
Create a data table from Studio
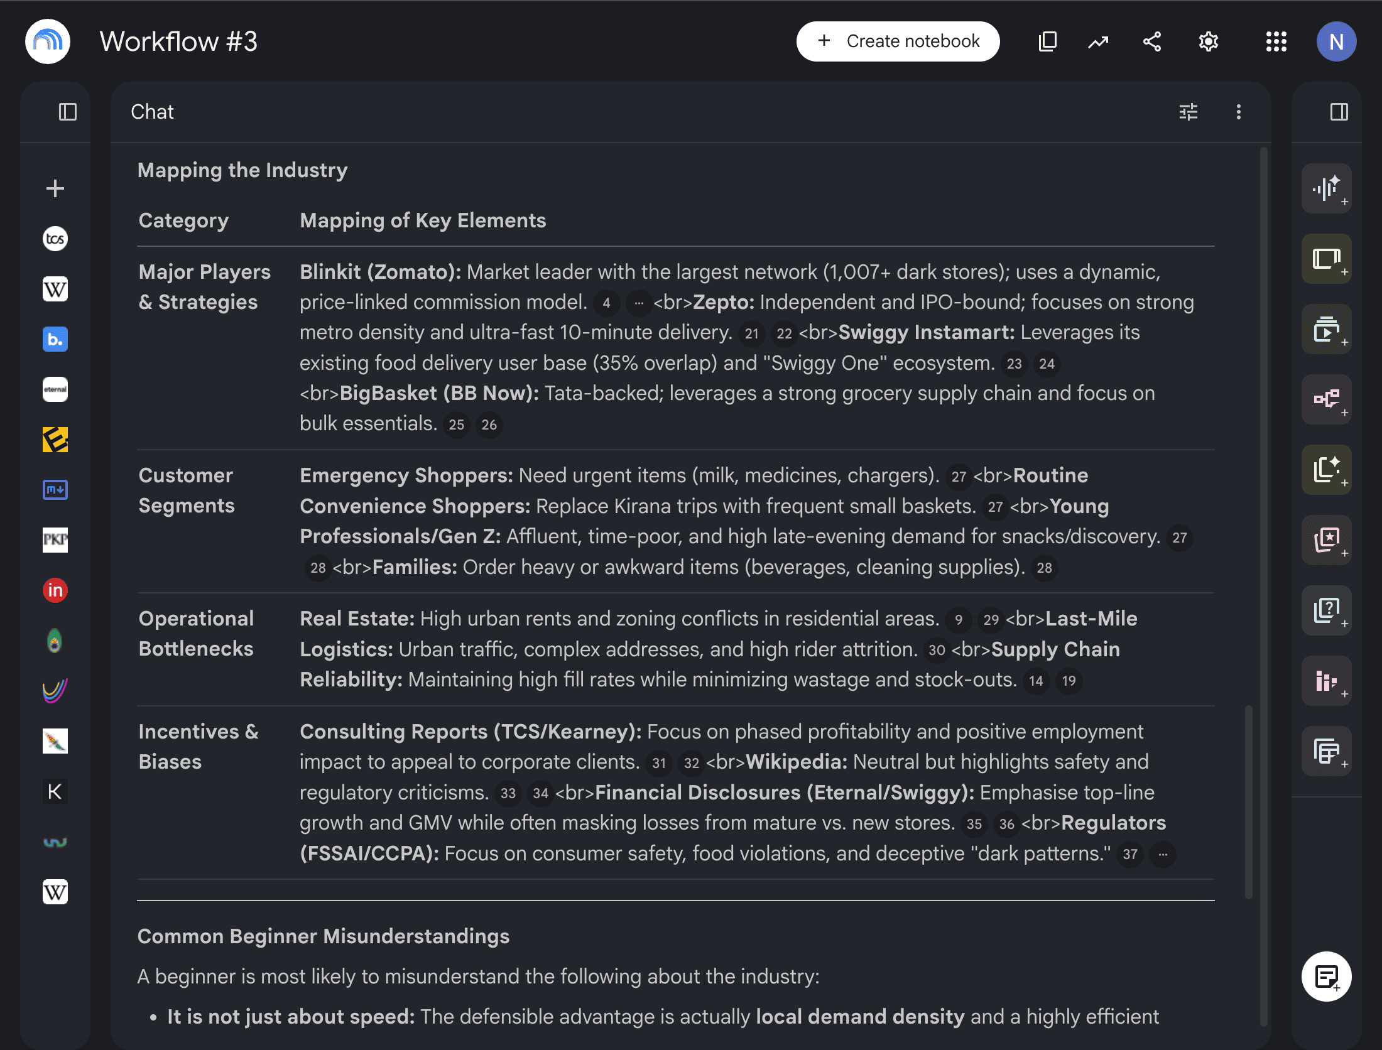tap(1326, 751)
